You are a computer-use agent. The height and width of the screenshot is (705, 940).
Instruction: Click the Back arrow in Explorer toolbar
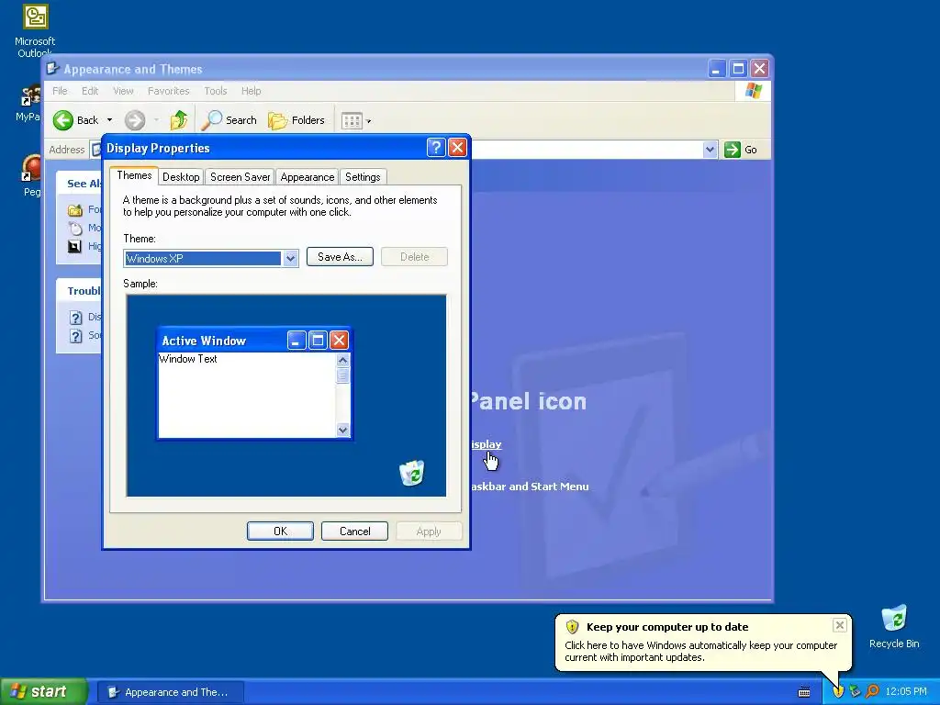[63, 120]
